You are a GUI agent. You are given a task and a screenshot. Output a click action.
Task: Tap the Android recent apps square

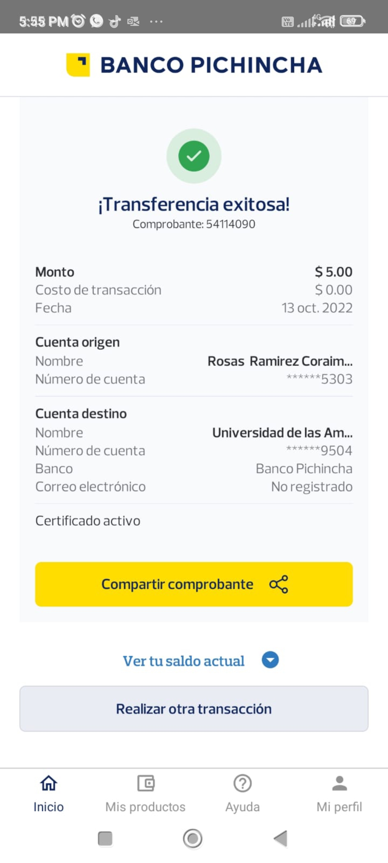[x=105, y=839]
